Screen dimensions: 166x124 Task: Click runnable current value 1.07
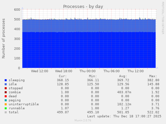(x=65, y=108)
